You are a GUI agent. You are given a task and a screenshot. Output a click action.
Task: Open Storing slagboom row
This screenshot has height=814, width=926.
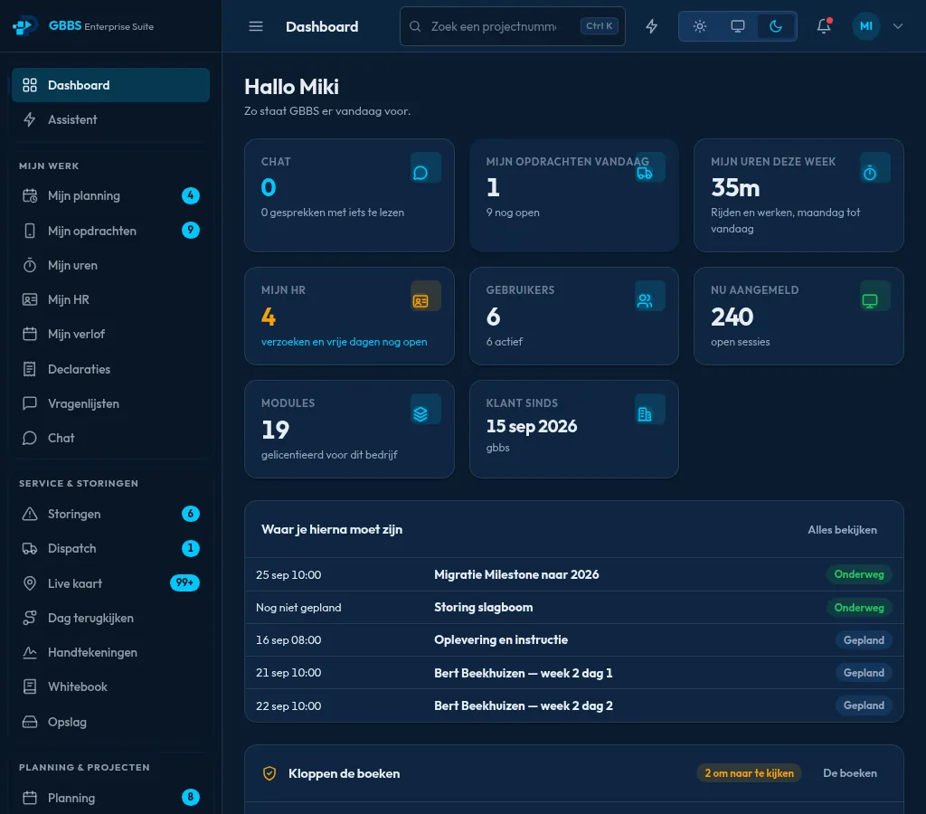(x=574, y=607)
